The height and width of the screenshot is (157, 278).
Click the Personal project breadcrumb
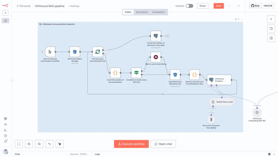click(x=24, y=6)
